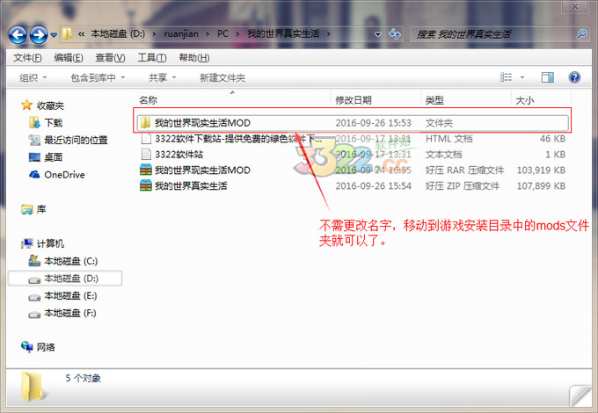Open the 共享 dropdown
The height and width of the screenshot is (413, 598).
point(163,77)
